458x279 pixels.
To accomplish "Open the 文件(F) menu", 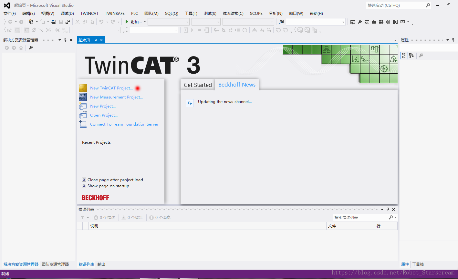I will pyautogui.click(x=10, y=14).
